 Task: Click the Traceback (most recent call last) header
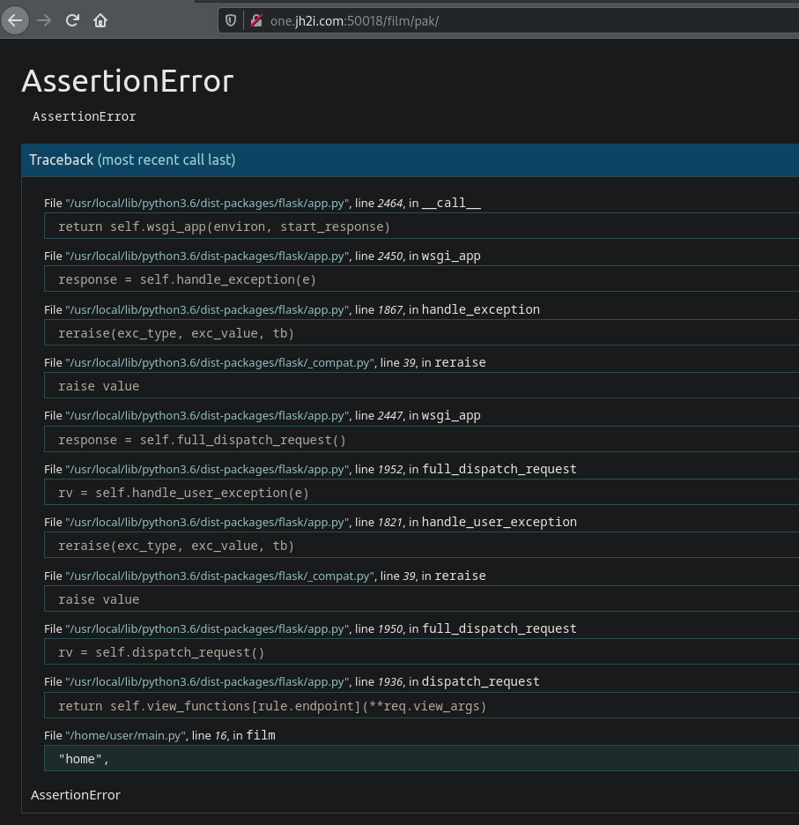coord(132,160)
